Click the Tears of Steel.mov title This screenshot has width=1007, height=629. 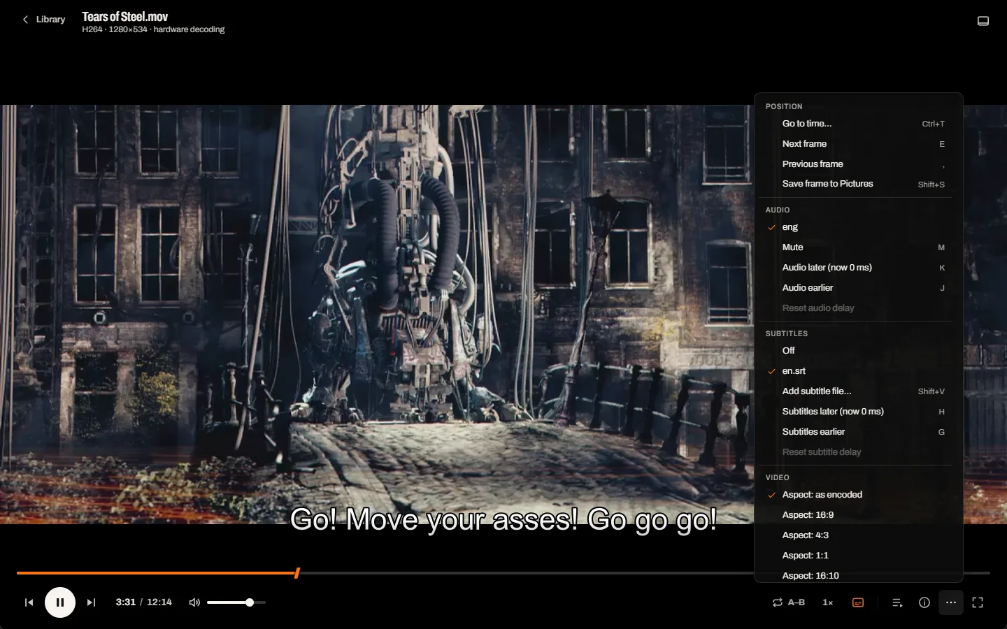(125, 17)
